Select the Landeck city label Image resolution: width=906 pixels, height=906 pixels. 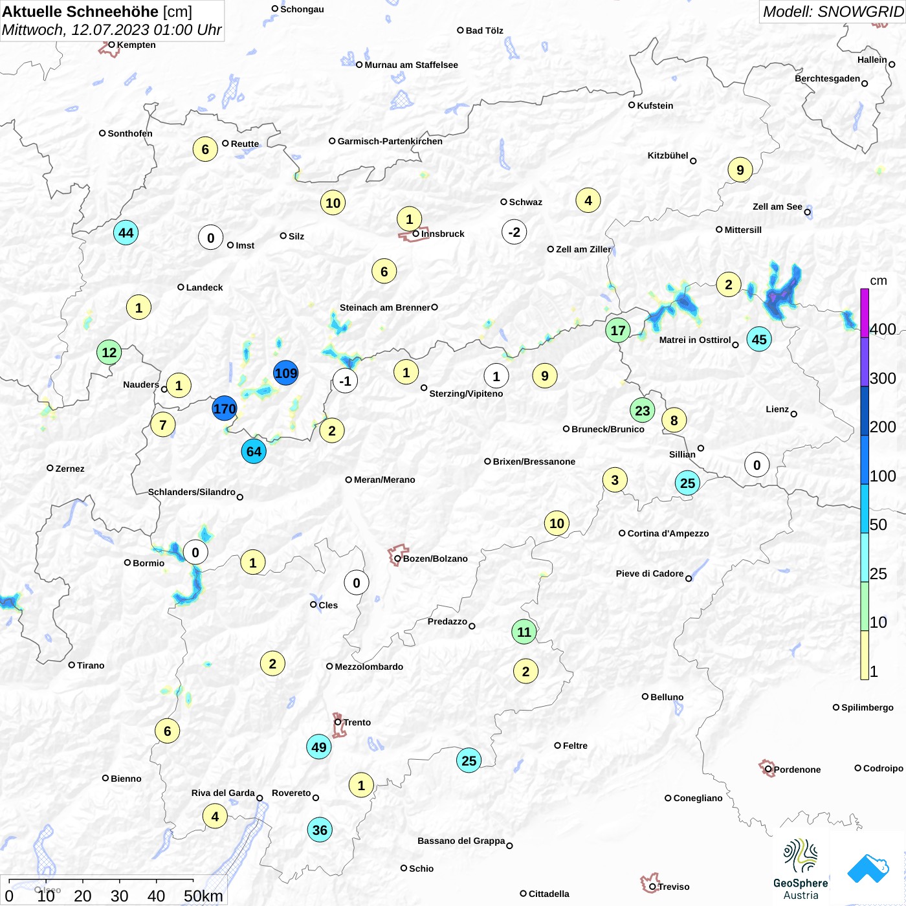click(204, 287)
